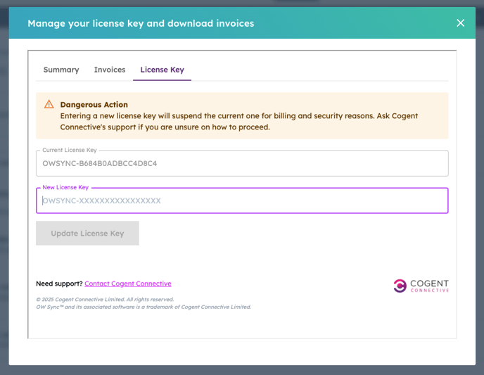Click the COGENT wordmark text
The height and width of the screenshot is (375, 484).
point(429,284)
